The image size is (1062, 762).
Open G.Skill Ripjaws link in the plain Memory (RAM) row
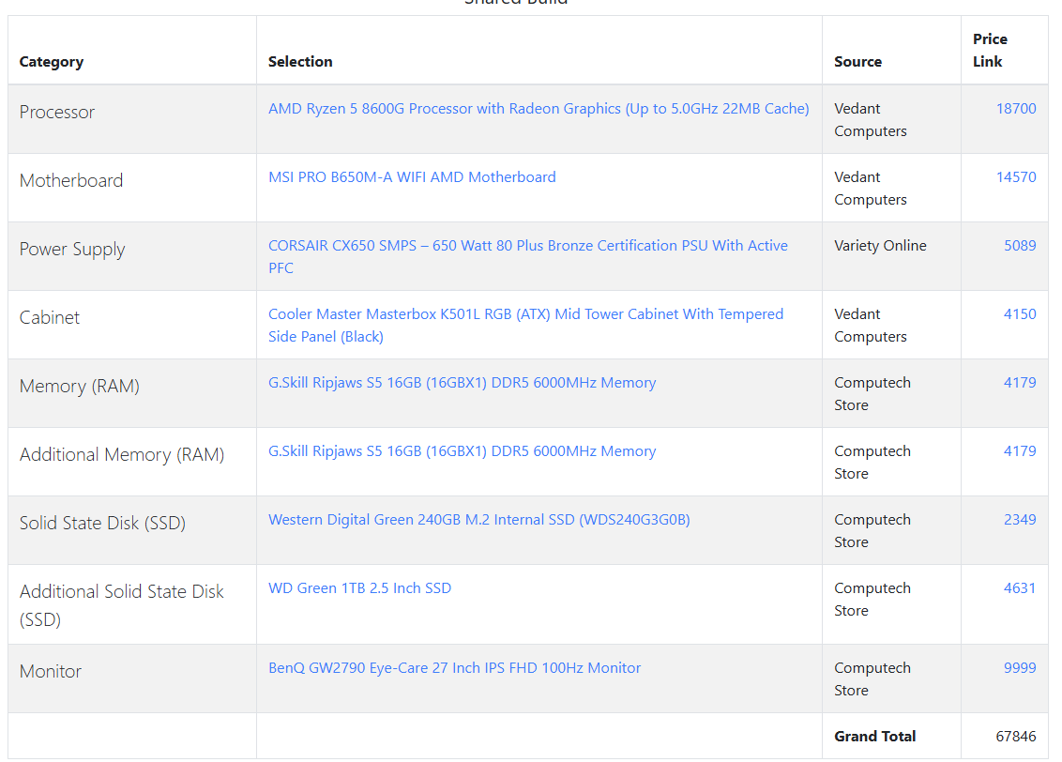[x=462, y=383]
